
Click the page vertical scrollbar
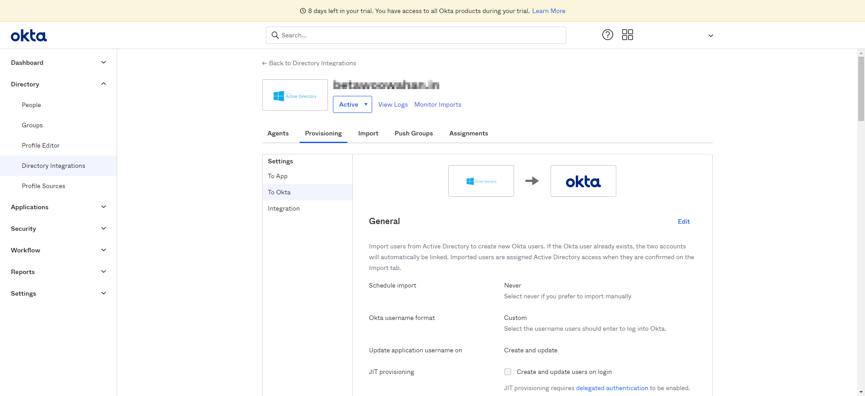861,89
